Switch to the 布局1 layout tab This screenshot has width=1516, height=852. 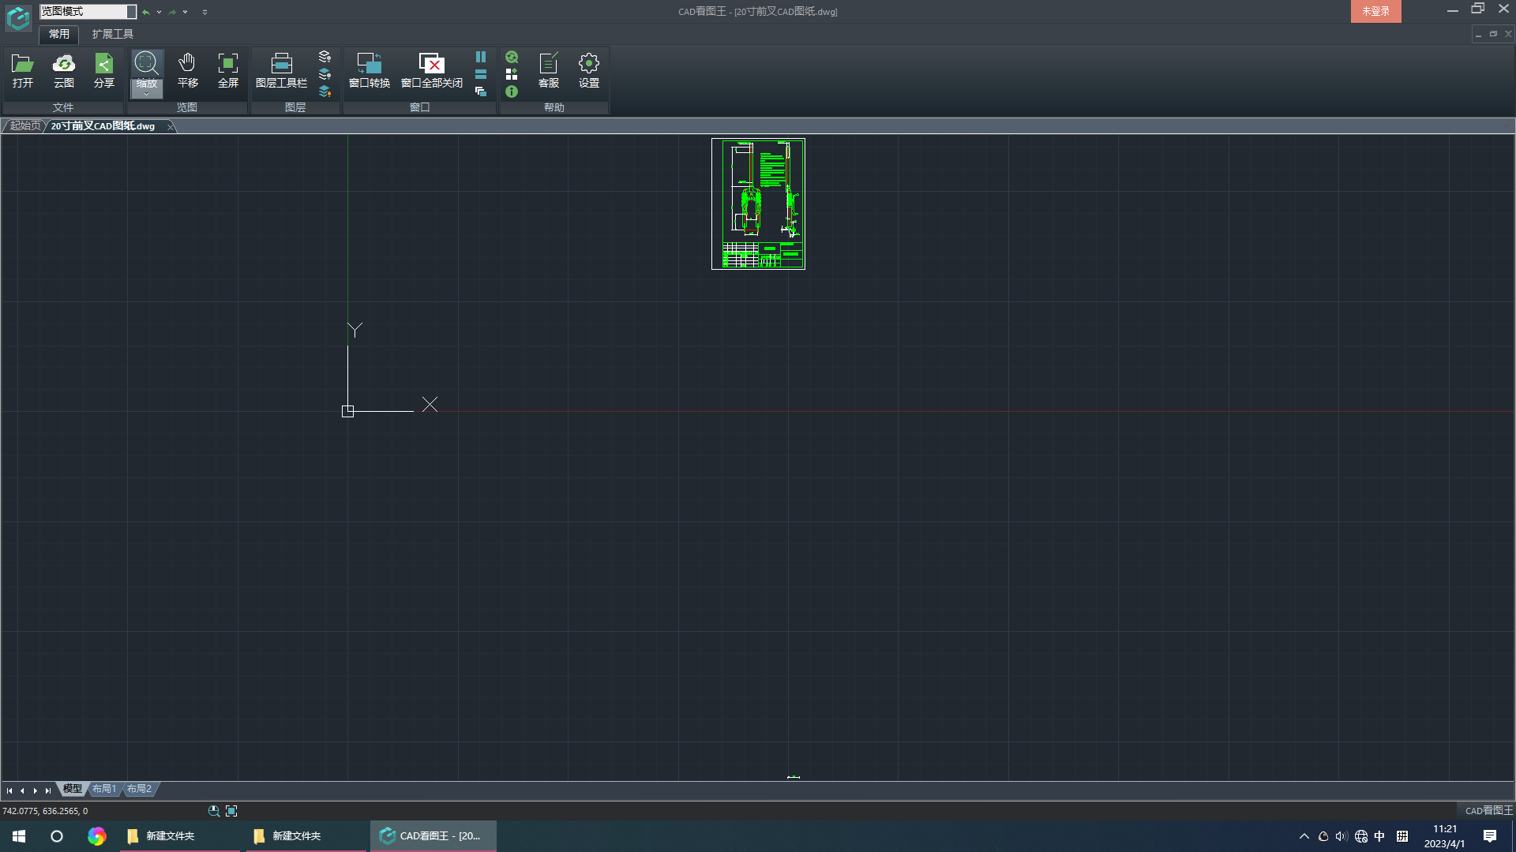[x=103, y=789]
